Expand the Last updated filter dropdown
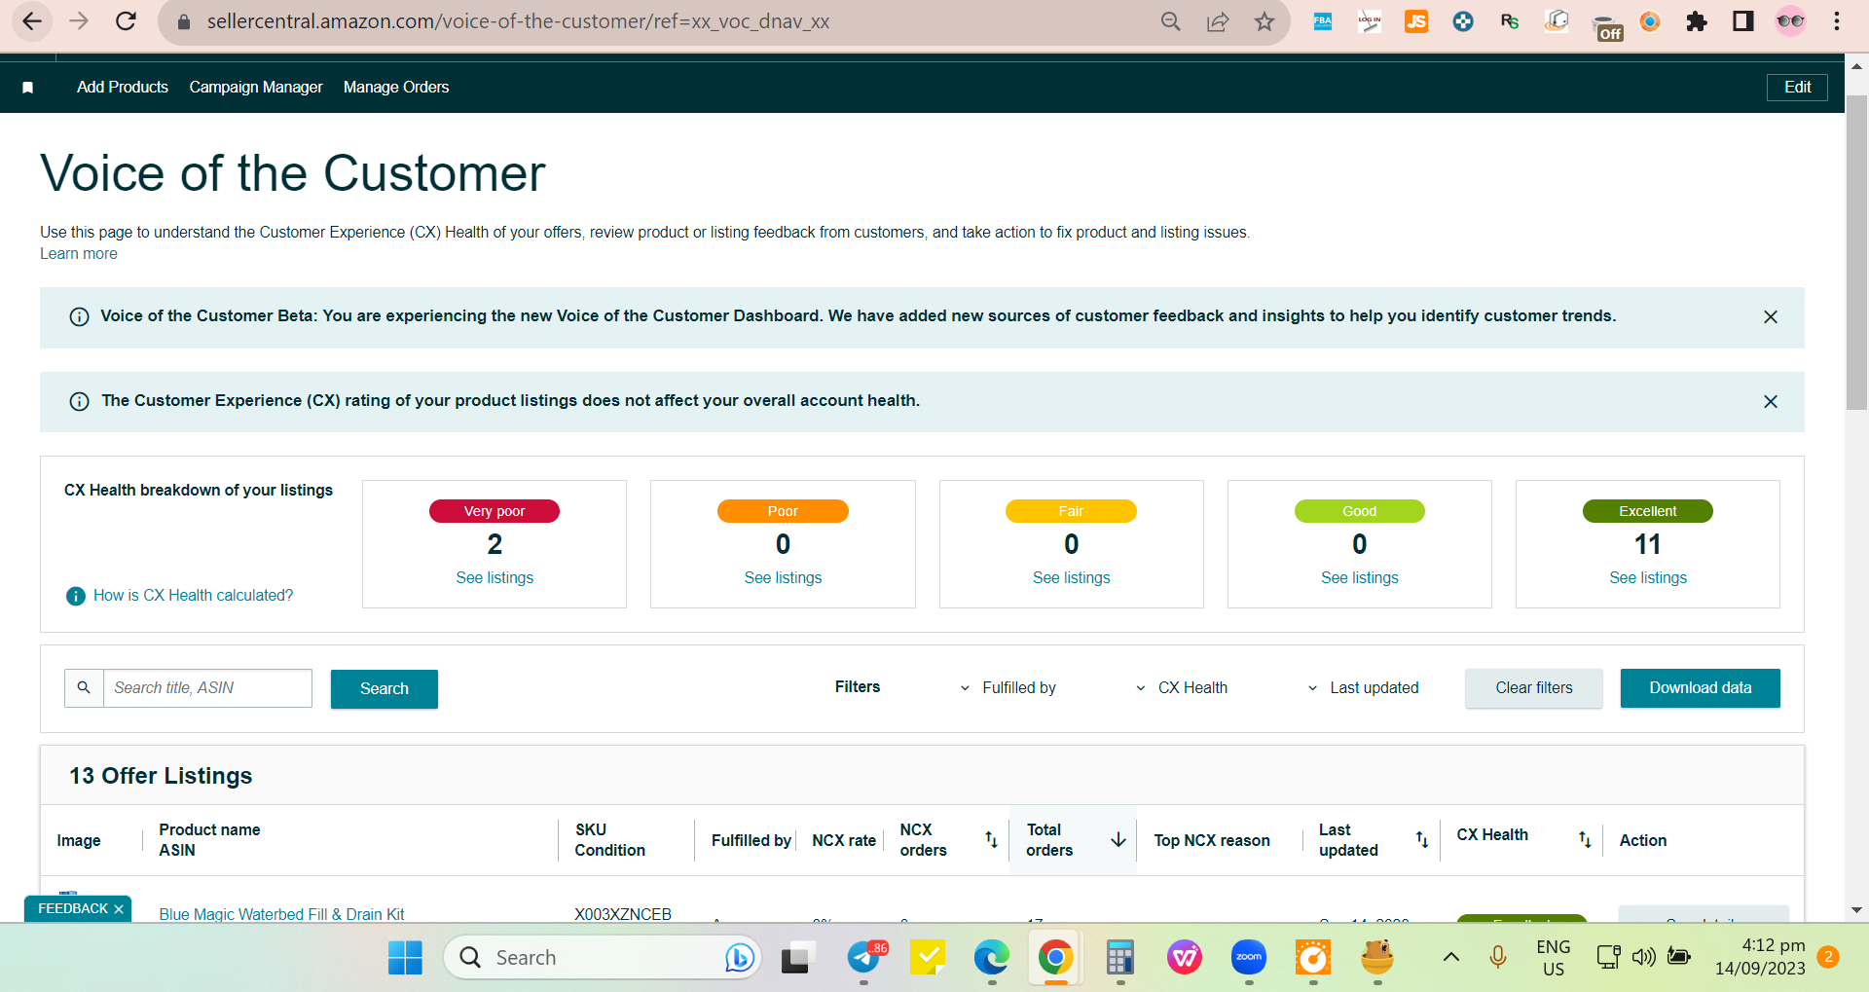1869x992 pixels. (1363, 687)
